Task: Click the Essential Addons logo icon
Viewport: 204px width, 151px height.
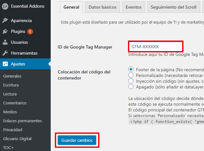Action: [5, 6]
